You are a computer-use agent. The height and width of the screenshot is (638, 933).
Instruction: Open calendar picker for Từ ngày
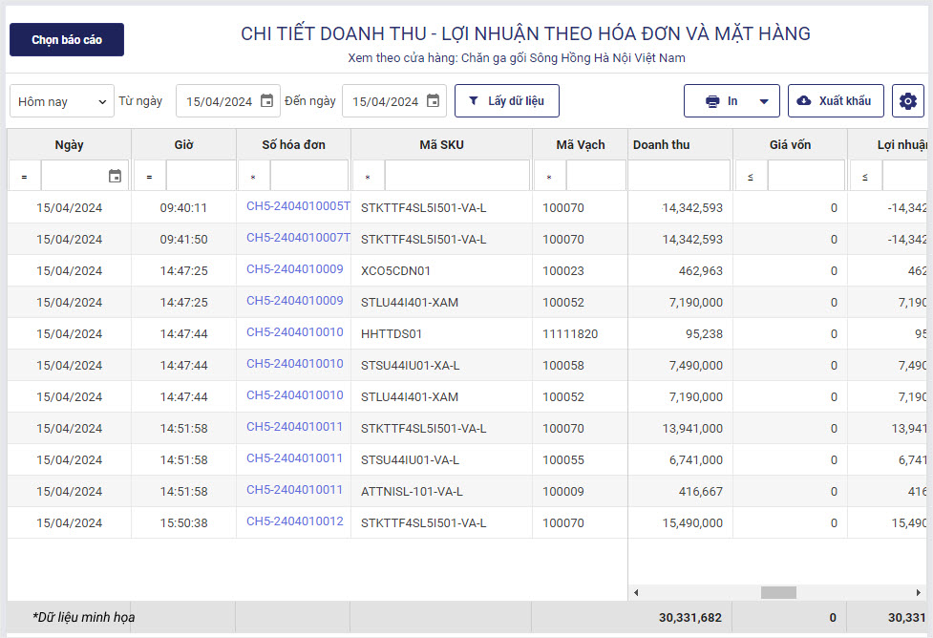[x=266, y=101]
